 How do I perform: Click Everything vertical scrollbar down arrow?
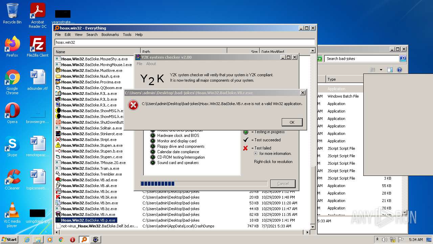(x=313, y=227)
